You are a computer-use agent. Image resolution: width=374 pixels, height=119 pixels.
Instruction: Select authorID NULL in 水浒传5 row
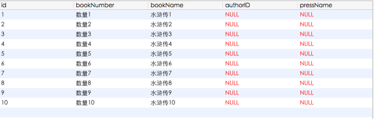click(x=260, y=54)
